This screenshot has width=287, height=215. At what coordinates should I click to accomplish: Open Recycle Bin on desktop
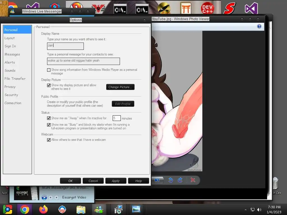pyautogui.click(x=276, y=183)
